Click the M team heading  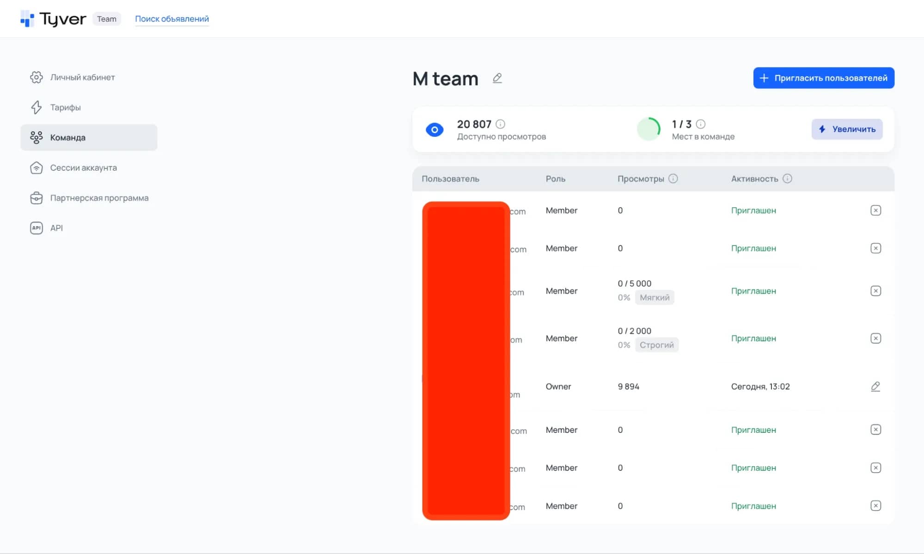(x=446, y=79)
